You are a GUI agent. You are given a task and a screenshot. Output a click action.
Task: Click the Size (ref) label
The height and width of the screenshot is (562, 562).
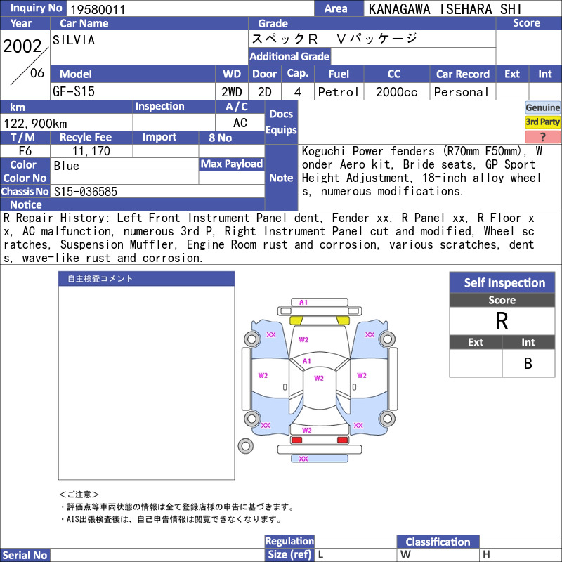click(x=289, y=554)
